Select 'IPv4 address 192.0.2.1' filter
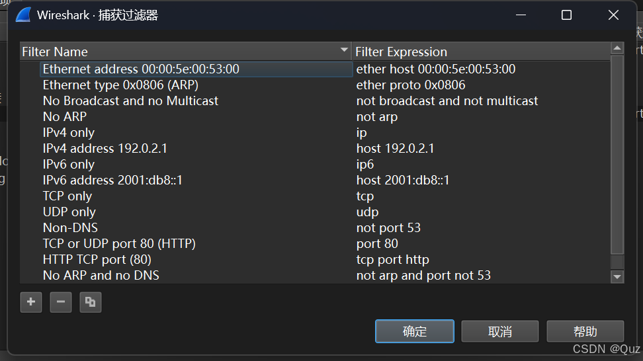 [105, 148]
